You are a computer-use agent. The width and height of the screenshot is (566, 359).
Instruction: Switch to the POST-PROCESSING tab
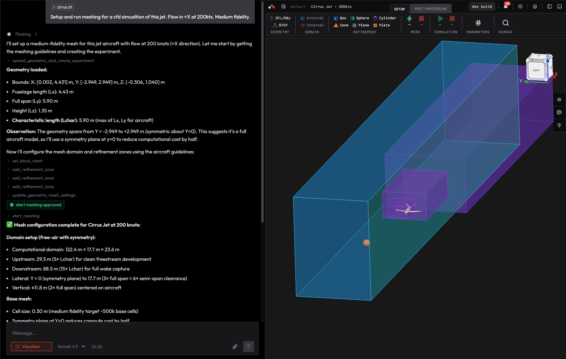pyautogui.click(x=430, y=9)
